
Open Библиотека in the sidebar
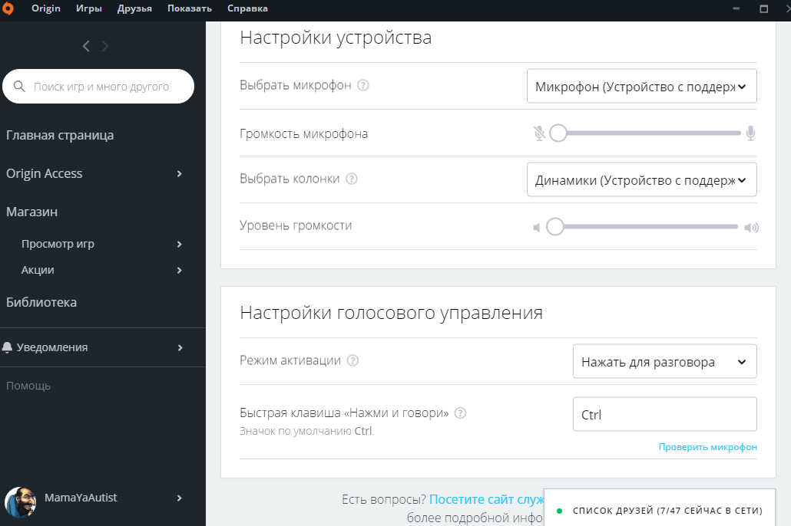41,302
